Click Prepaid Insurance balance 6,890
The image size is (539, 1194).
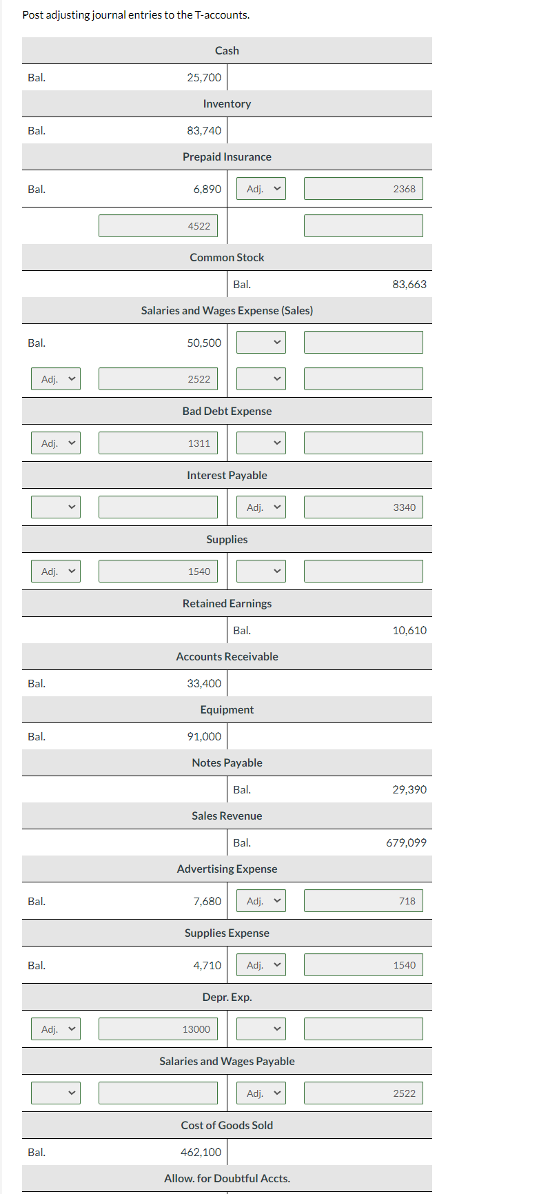click(207, 189)
